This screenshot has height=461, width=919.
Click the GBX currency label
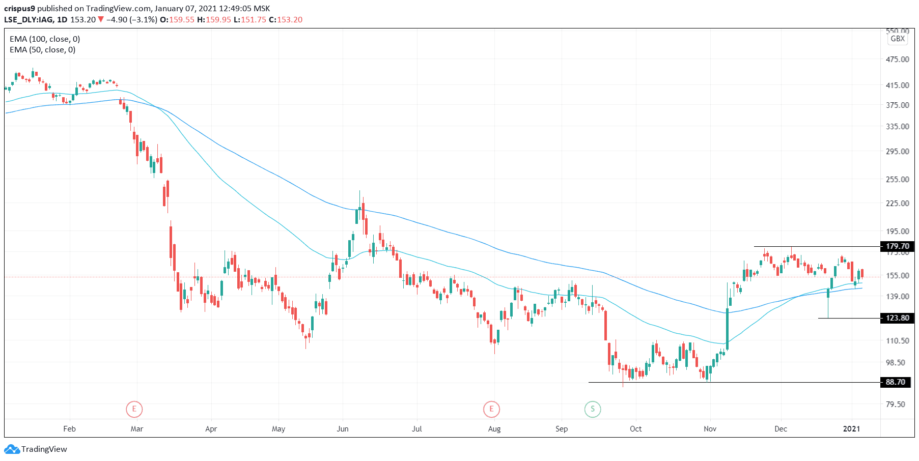pos(898,39)
